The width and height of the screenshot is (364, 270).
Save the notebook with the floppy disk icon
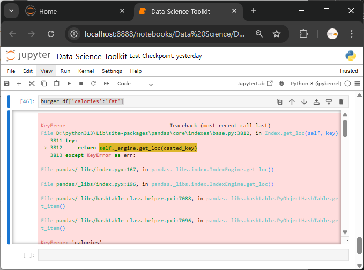[7, 83]
